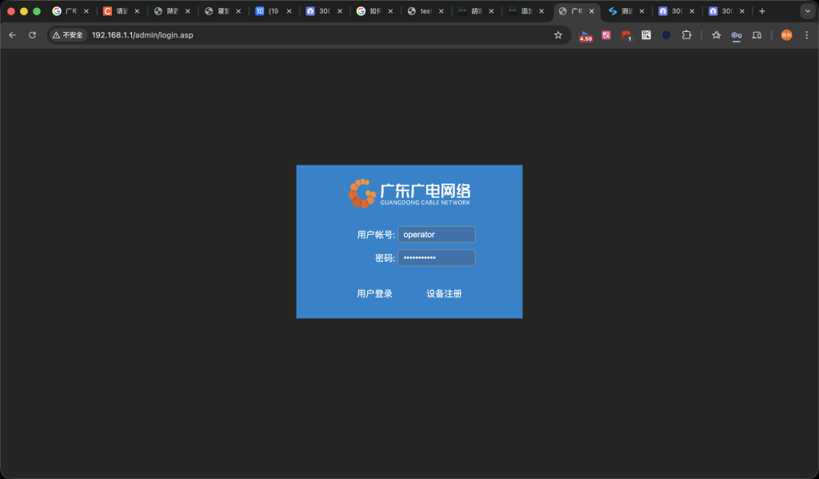Click the dark blue hexagon extension icon
The image size is (819, 479).
click(666, 35)
